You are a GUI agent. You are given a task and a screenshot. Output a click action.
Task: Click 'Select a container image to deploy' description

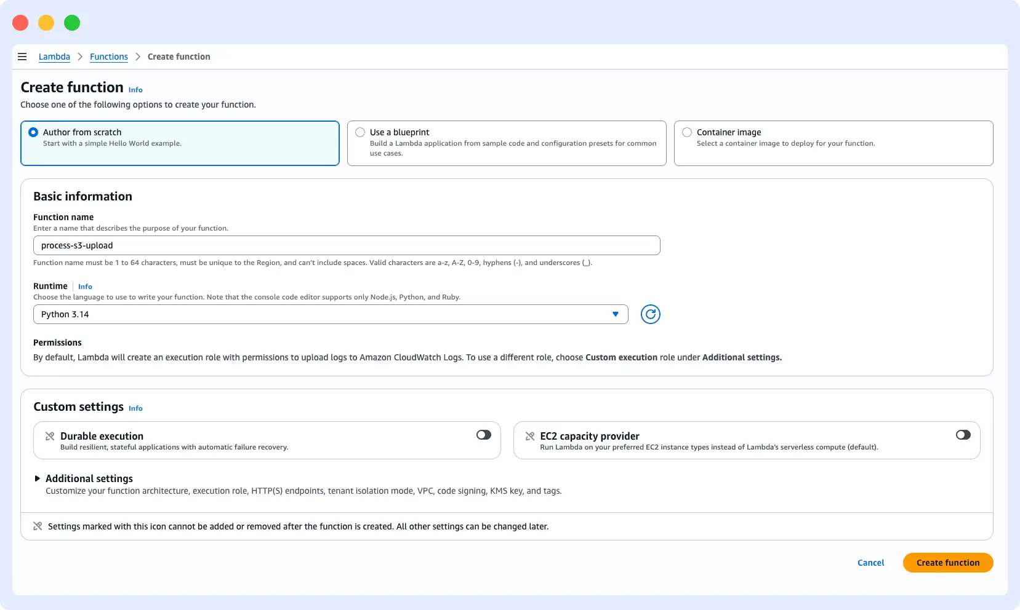(x=785, y=143)
